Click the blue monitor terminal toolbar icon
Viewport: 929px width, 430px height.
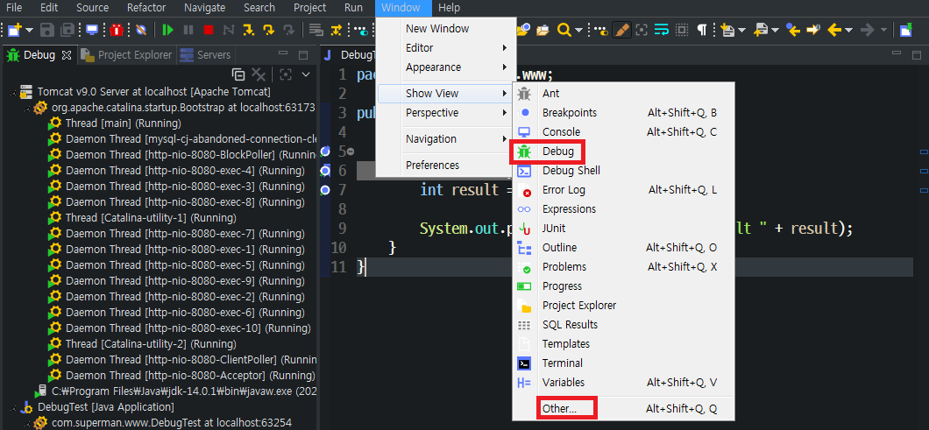(x=92, y=30)
